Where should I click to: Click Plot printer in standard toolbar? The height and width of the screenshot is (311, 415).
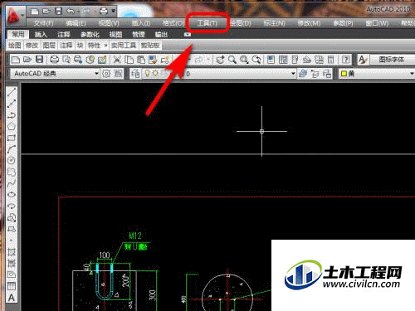pos(54,60)
